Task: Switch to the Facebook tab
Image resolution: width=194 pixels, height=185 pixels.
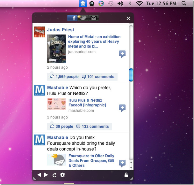Action: click(72, 18)
